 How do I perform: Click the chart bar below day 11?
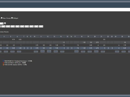[x=43, y=51]
